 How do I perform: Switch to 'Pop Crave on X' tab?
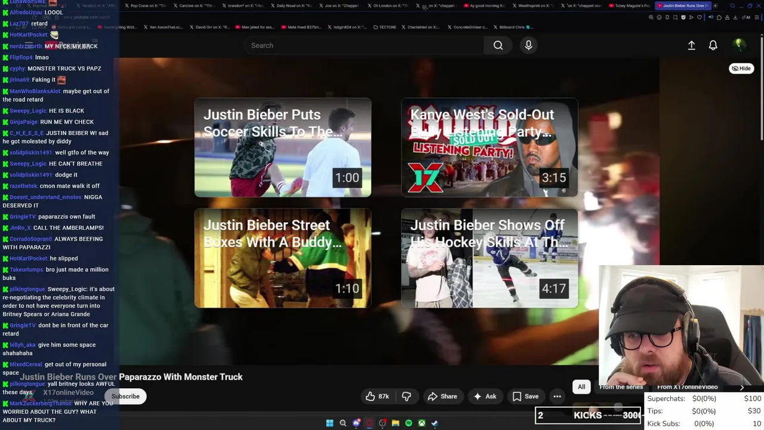point(145,5)
